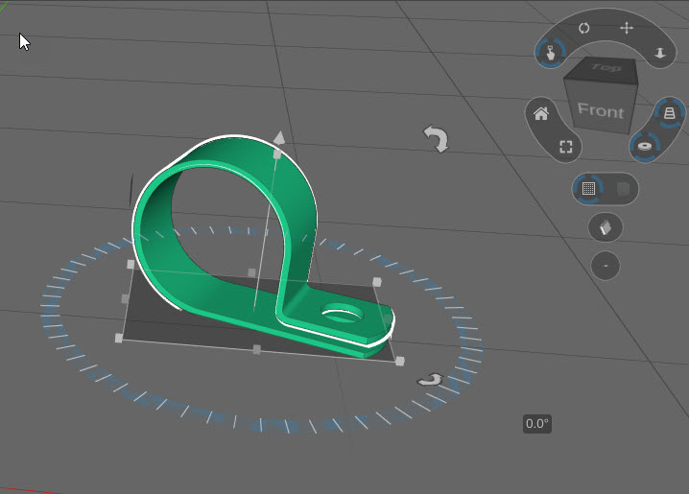Toggle the hand touch navigation mode
This screenshot has width=689, height=494.
(x=551, y=53)
